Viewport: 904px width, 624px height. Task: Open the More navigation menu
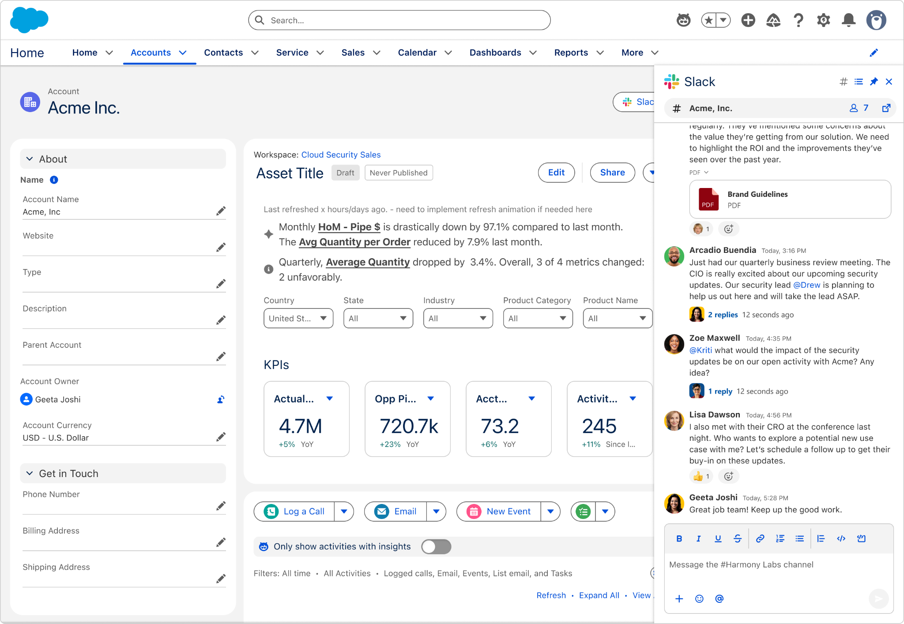pyautogui.click(x=640, y=53)
